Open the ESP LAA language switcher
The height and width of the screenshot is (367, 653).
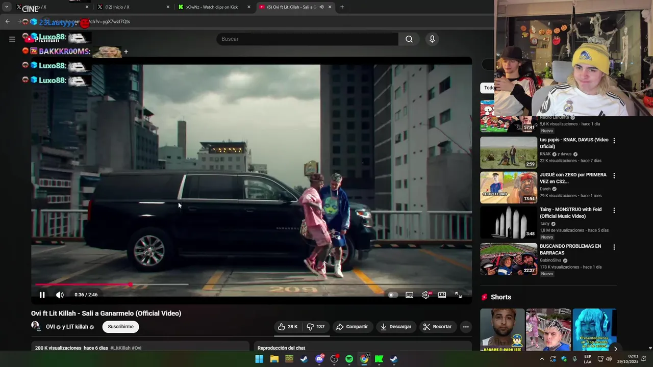pyautogui.click(x=588, y=359)
